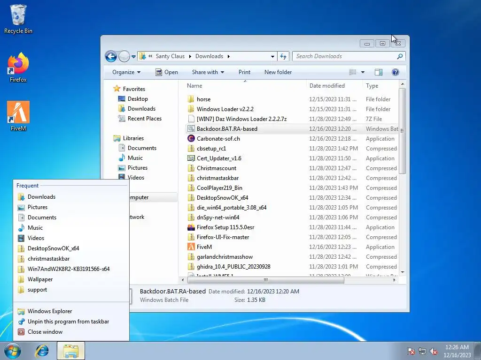481x360 pixels.
Task: Select Firefox Setup 115.5.0esr installer icon
Action: coord(191,227)
